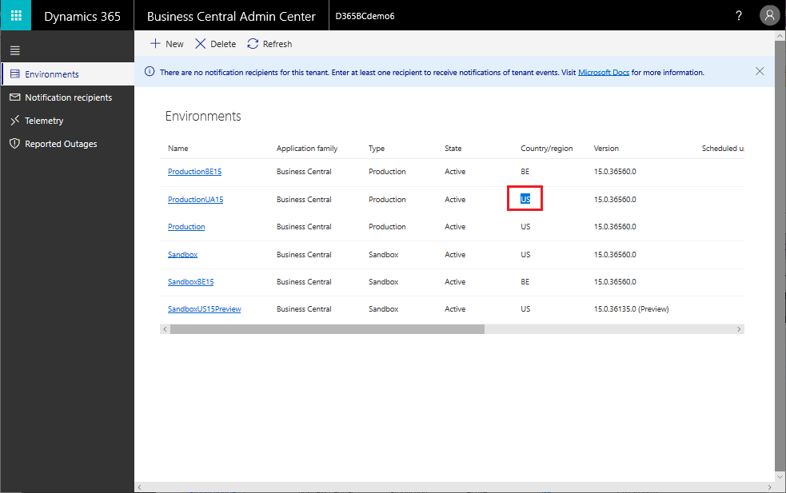Follow the Microsoft Docs link
This screenshot has width=786, height=493.
coord(604,73)
